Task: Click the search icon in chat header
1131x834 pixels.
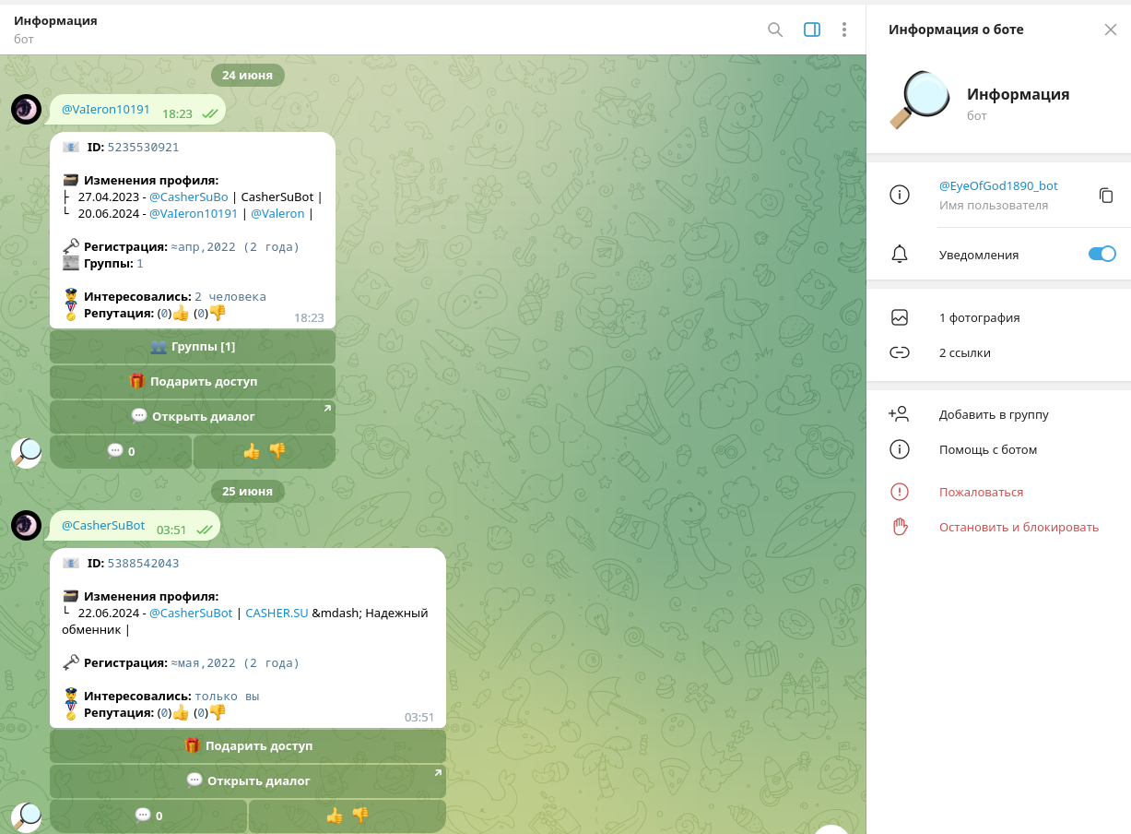Action: tap(775, 30)
